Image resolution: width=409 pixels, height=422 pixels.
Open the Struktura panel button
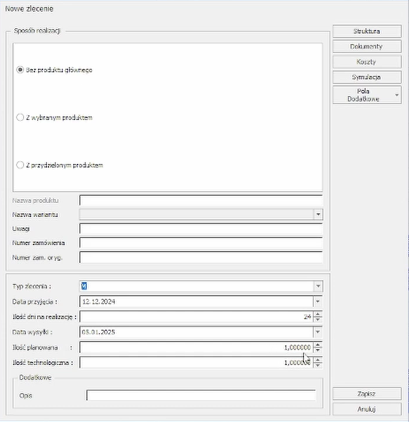coord(367,31)
